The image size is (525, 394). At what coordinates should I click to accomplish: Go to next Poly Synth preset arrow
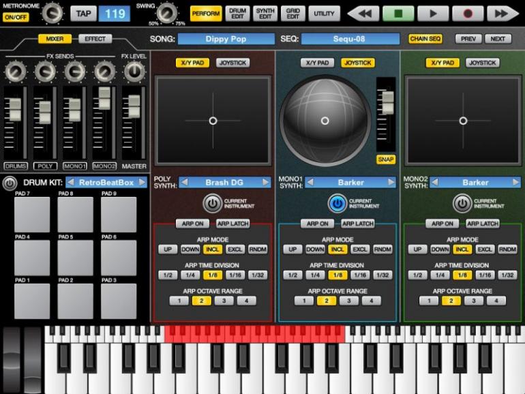tap(265, 183)
